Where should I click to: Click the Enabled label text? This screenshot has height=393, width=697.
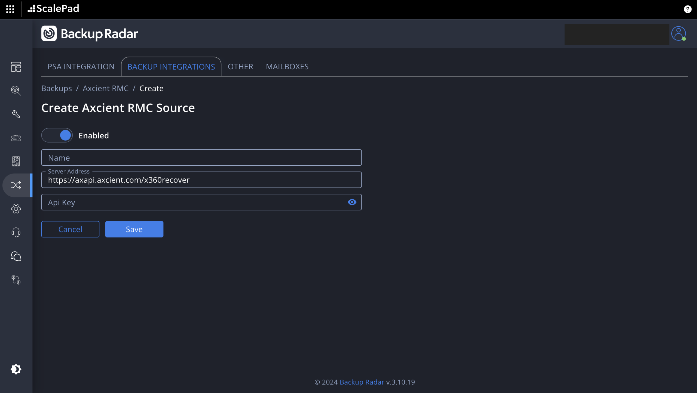[94, 135]
